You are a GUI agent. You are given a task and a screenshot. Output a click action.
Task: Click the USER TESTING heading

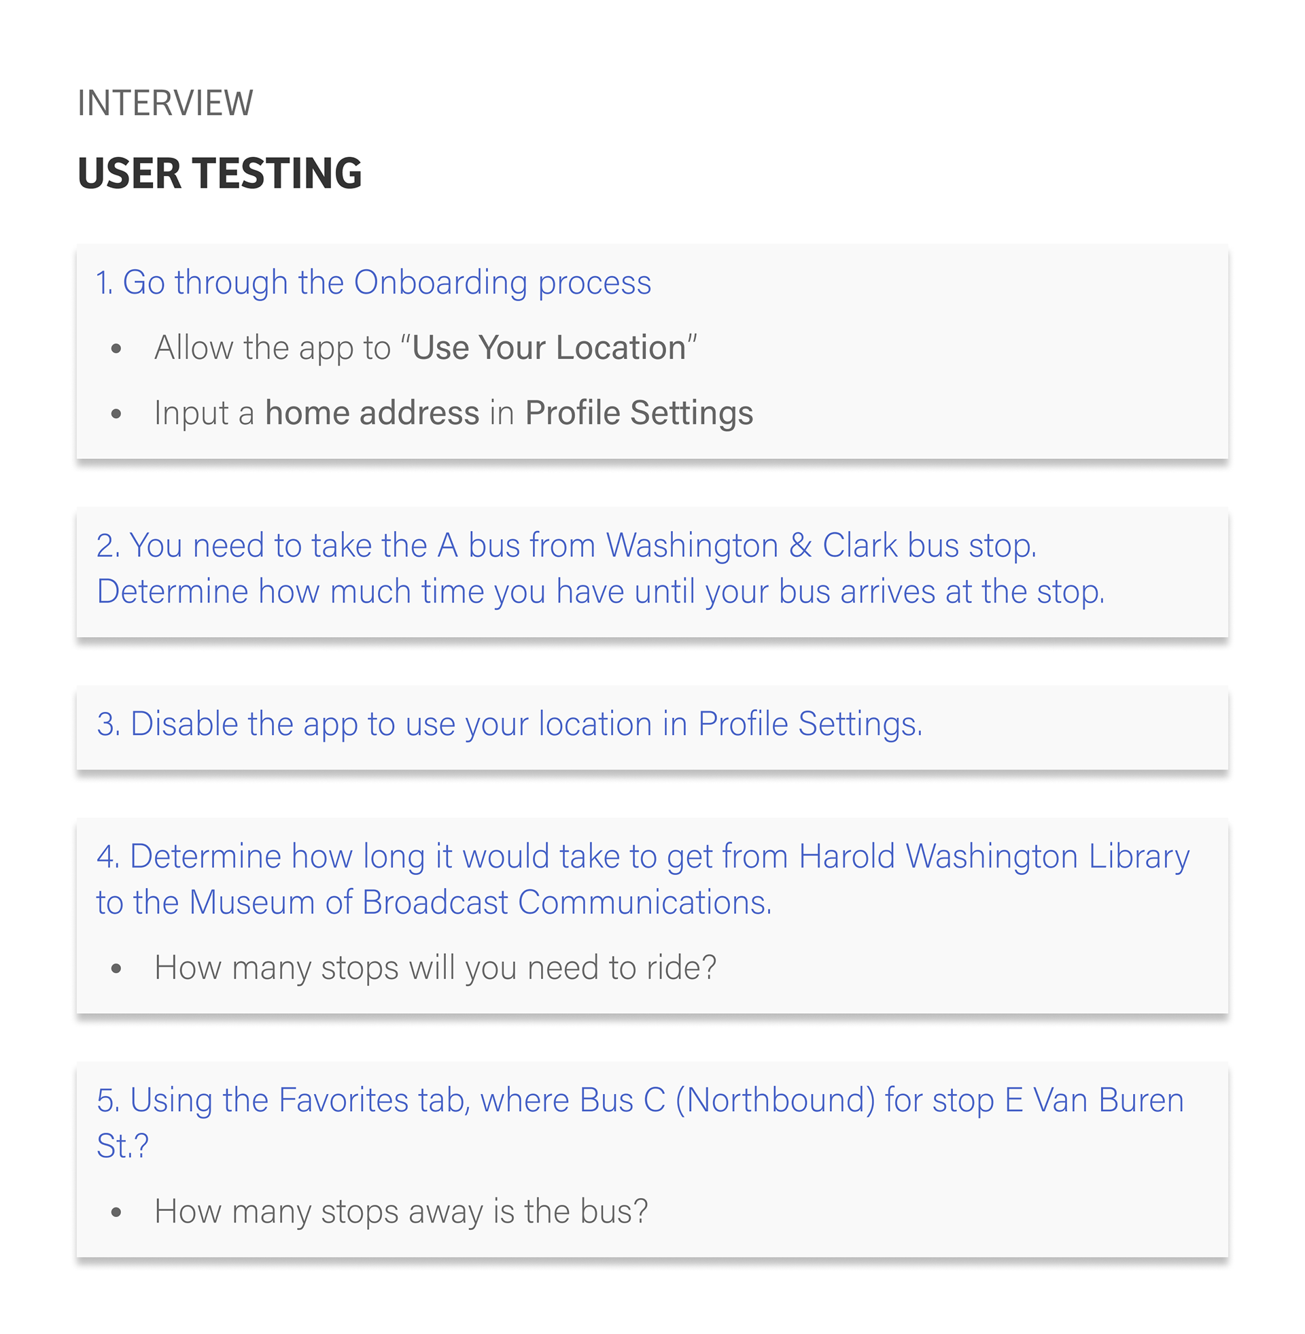tap(220, 173)
